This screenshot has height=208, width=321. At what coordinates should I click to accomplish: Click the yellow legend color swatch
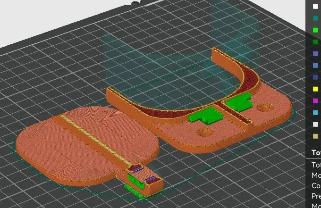(315, 89)
